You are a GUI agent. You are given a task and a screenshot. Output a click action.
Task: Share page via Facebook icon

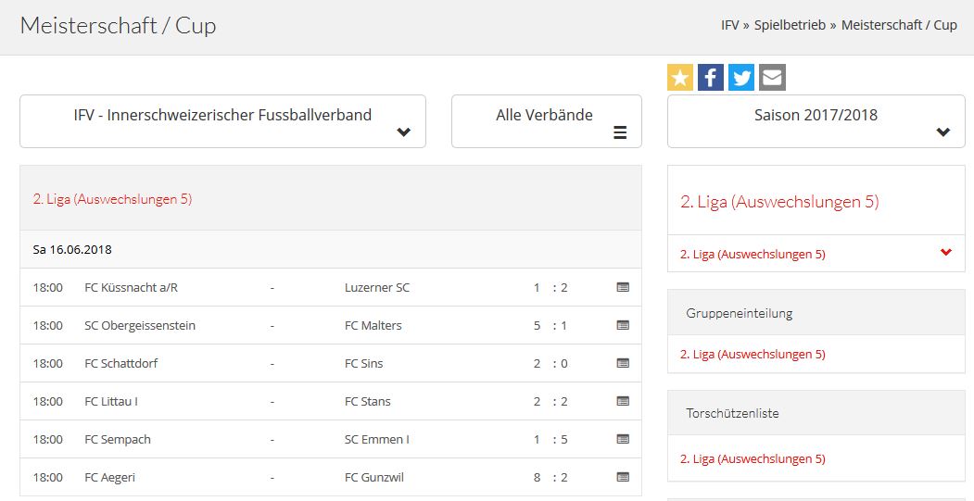point(711,78)
